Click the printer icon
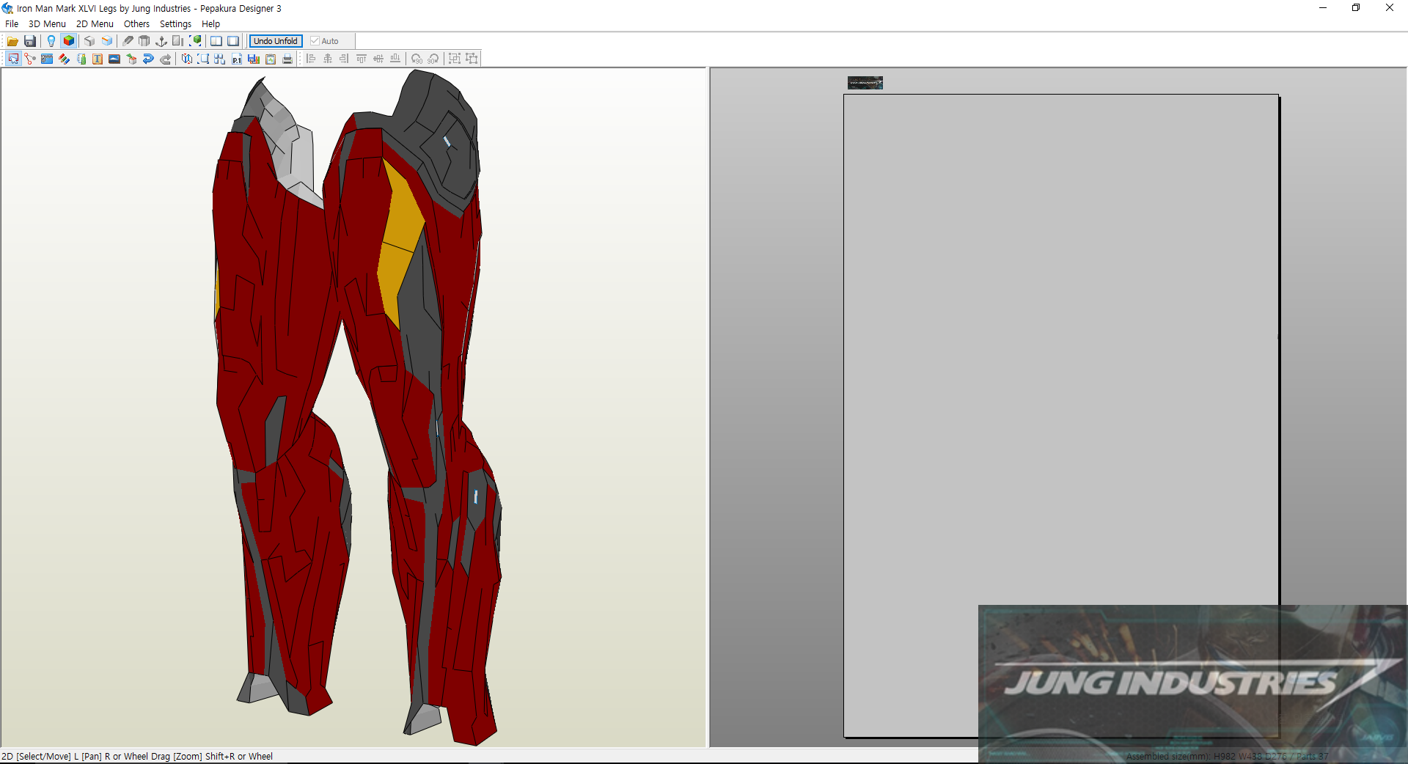 [x=287, y=59]
